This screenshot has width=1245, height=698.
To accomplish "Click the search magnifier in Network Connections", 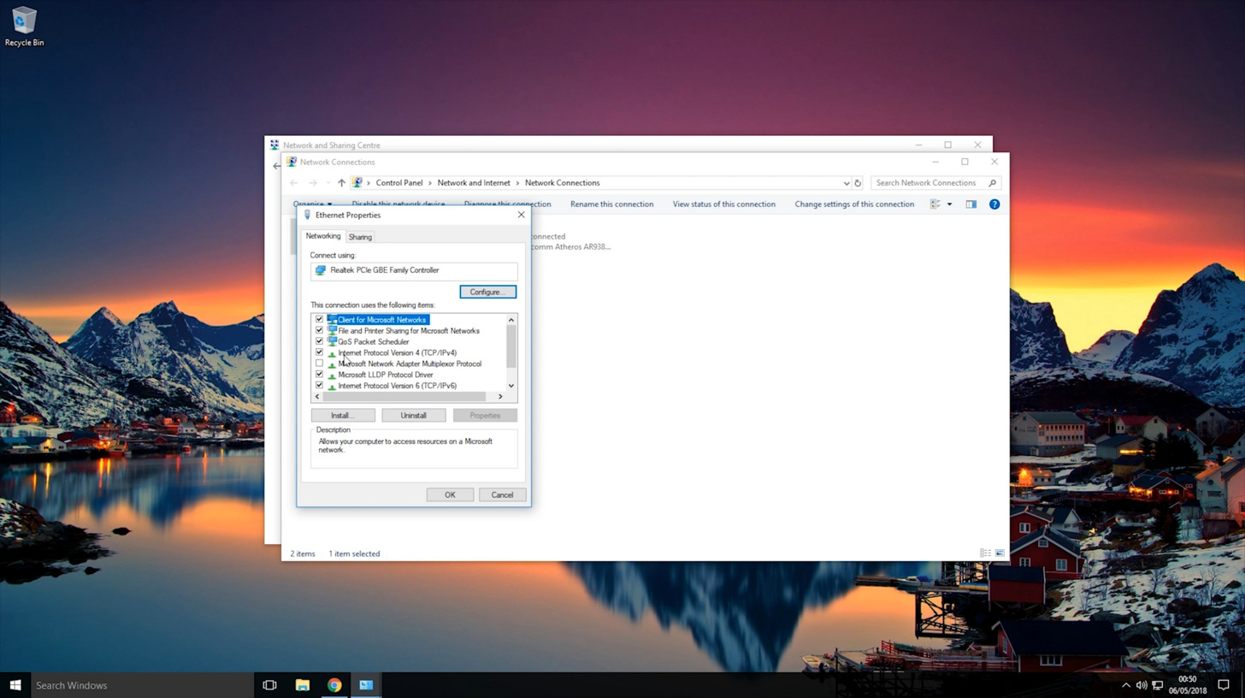I will coord(992,183).
